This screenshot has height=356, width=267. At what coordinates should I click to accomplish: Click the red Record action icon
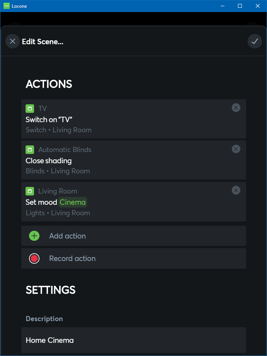(34, 258)
